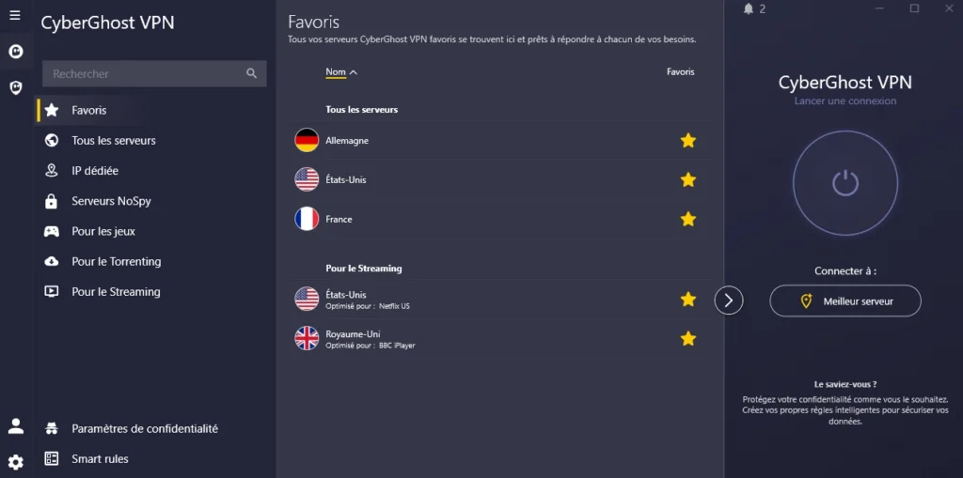Viewport: 963px width, 478px height.
Task: Click the CyberGhost ghost logo icon
Action: click(15, 51)
